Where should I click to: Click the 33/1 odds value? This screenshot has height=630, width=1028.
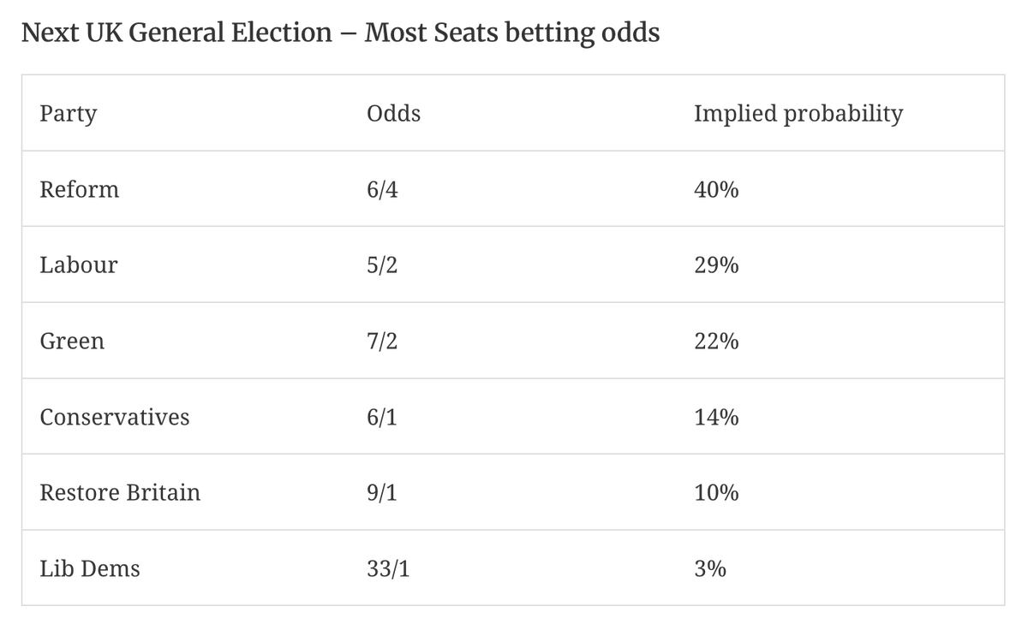[387, 568]
